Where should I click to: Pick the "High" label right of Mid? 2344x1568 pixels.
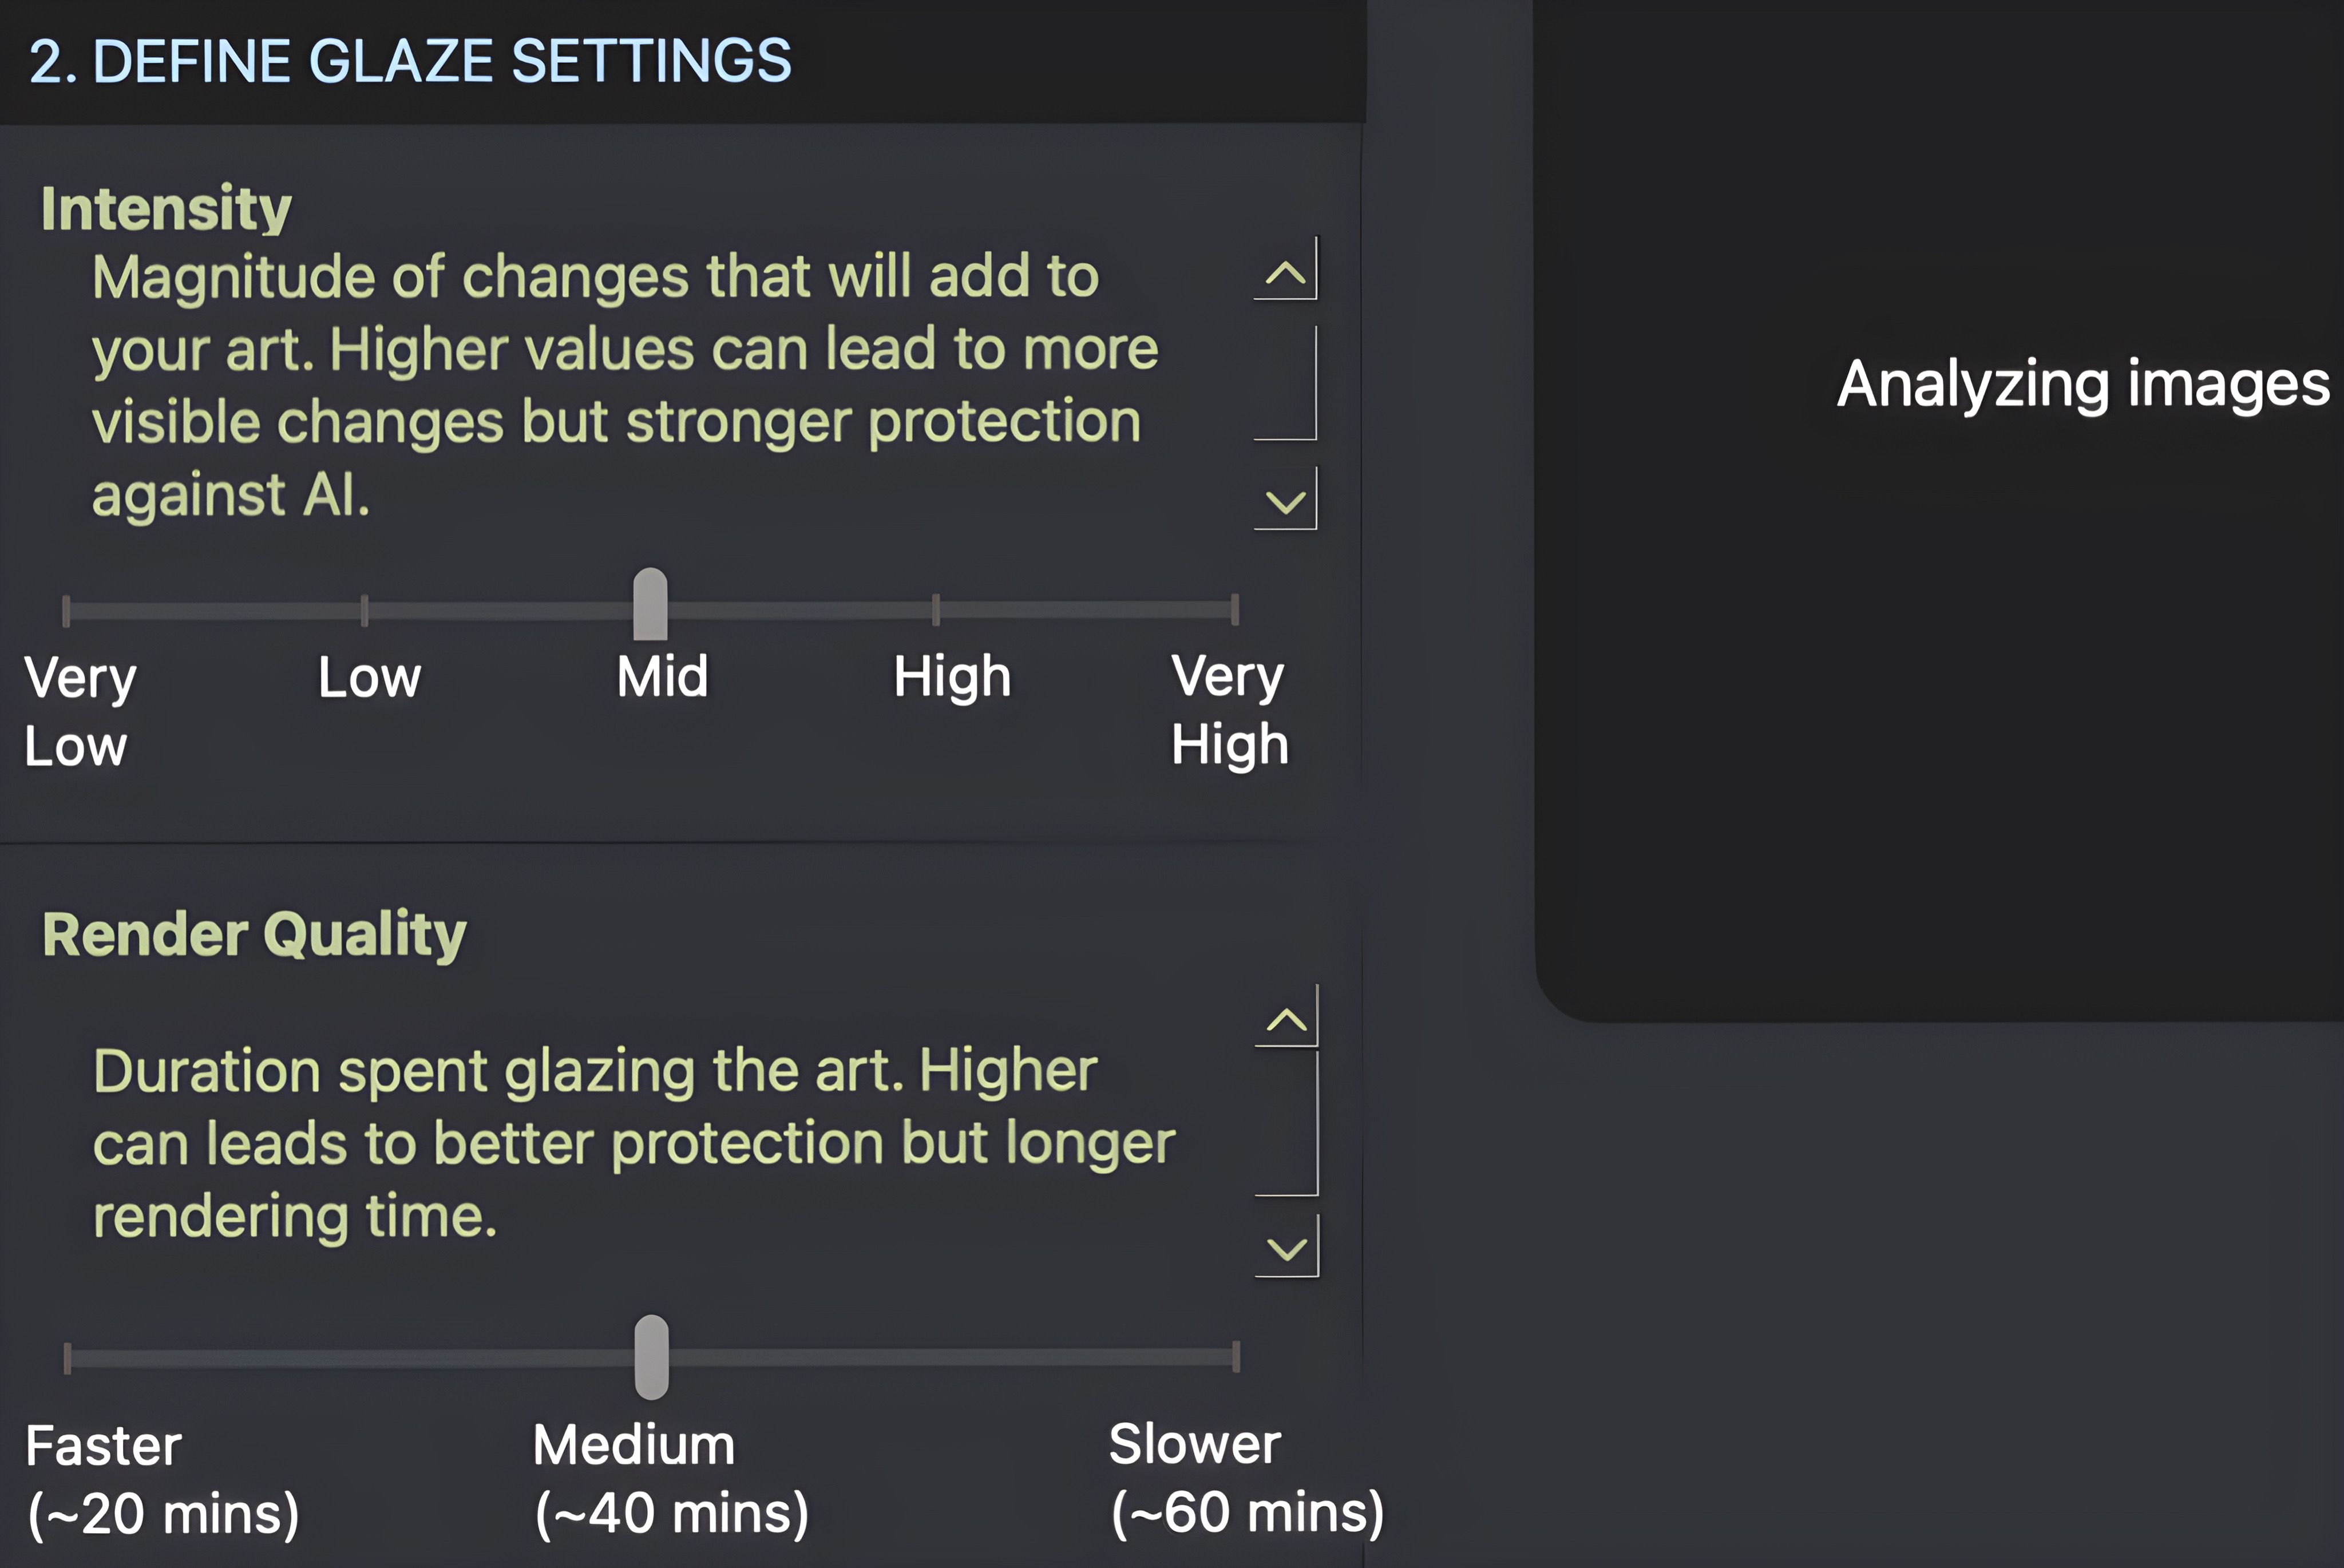coord(952,677)
